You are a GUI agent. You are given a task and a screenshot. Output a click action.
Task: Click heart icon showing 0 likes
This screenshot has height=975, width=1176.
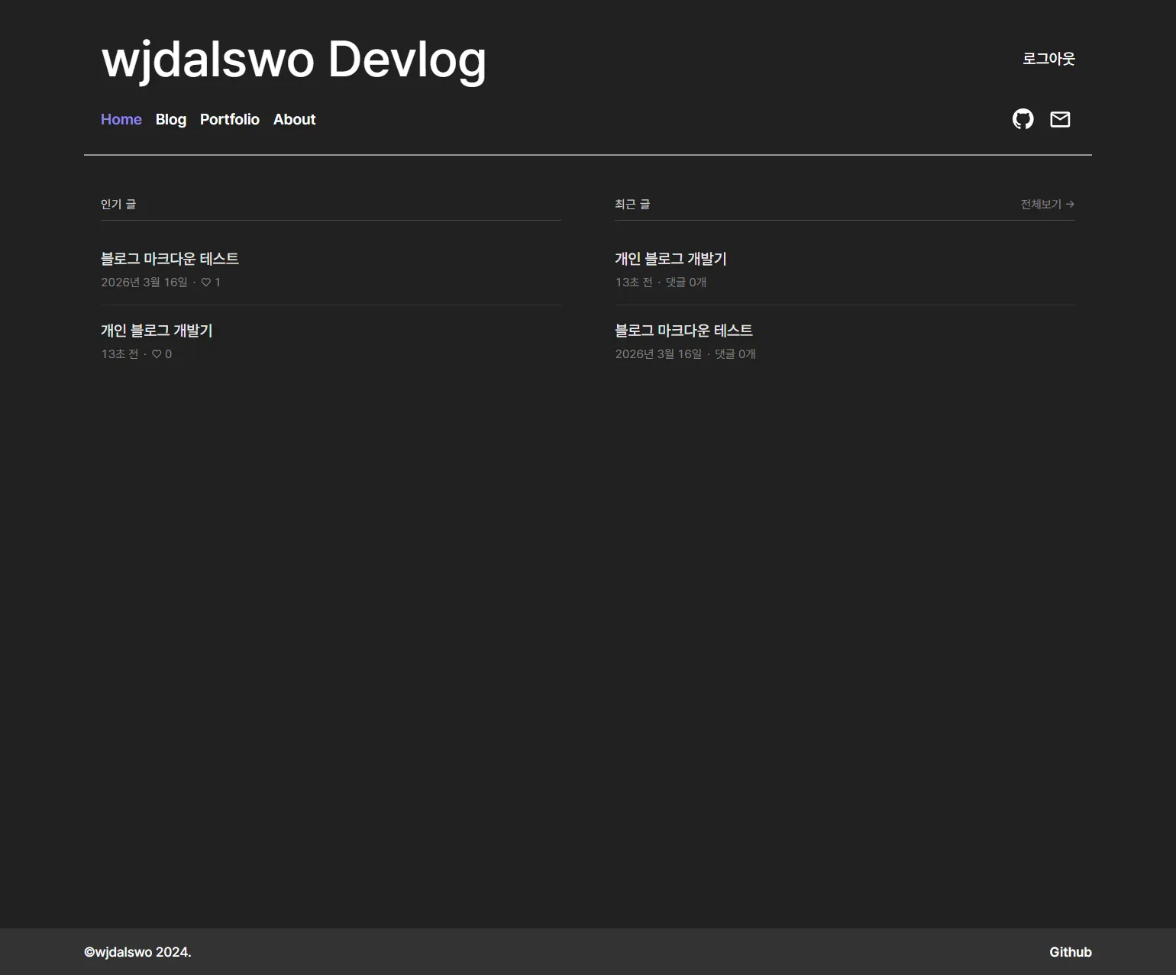click(x=157, y=354)
